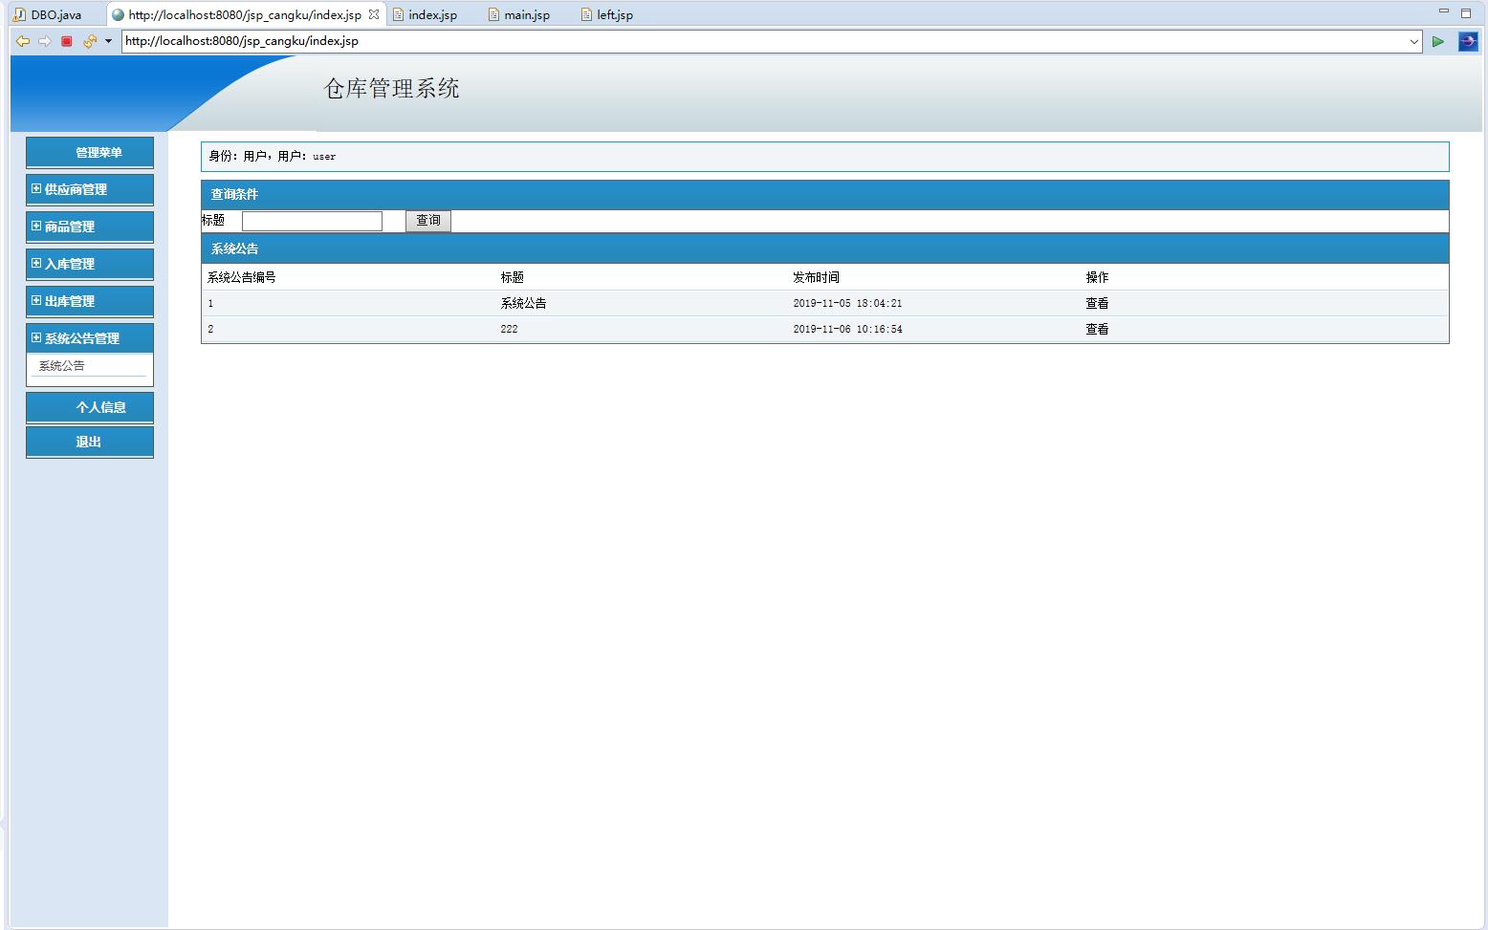Screen dimensions: 1488x930
Task: Click the 退出 logout button
Action: (x=90, y=442)
